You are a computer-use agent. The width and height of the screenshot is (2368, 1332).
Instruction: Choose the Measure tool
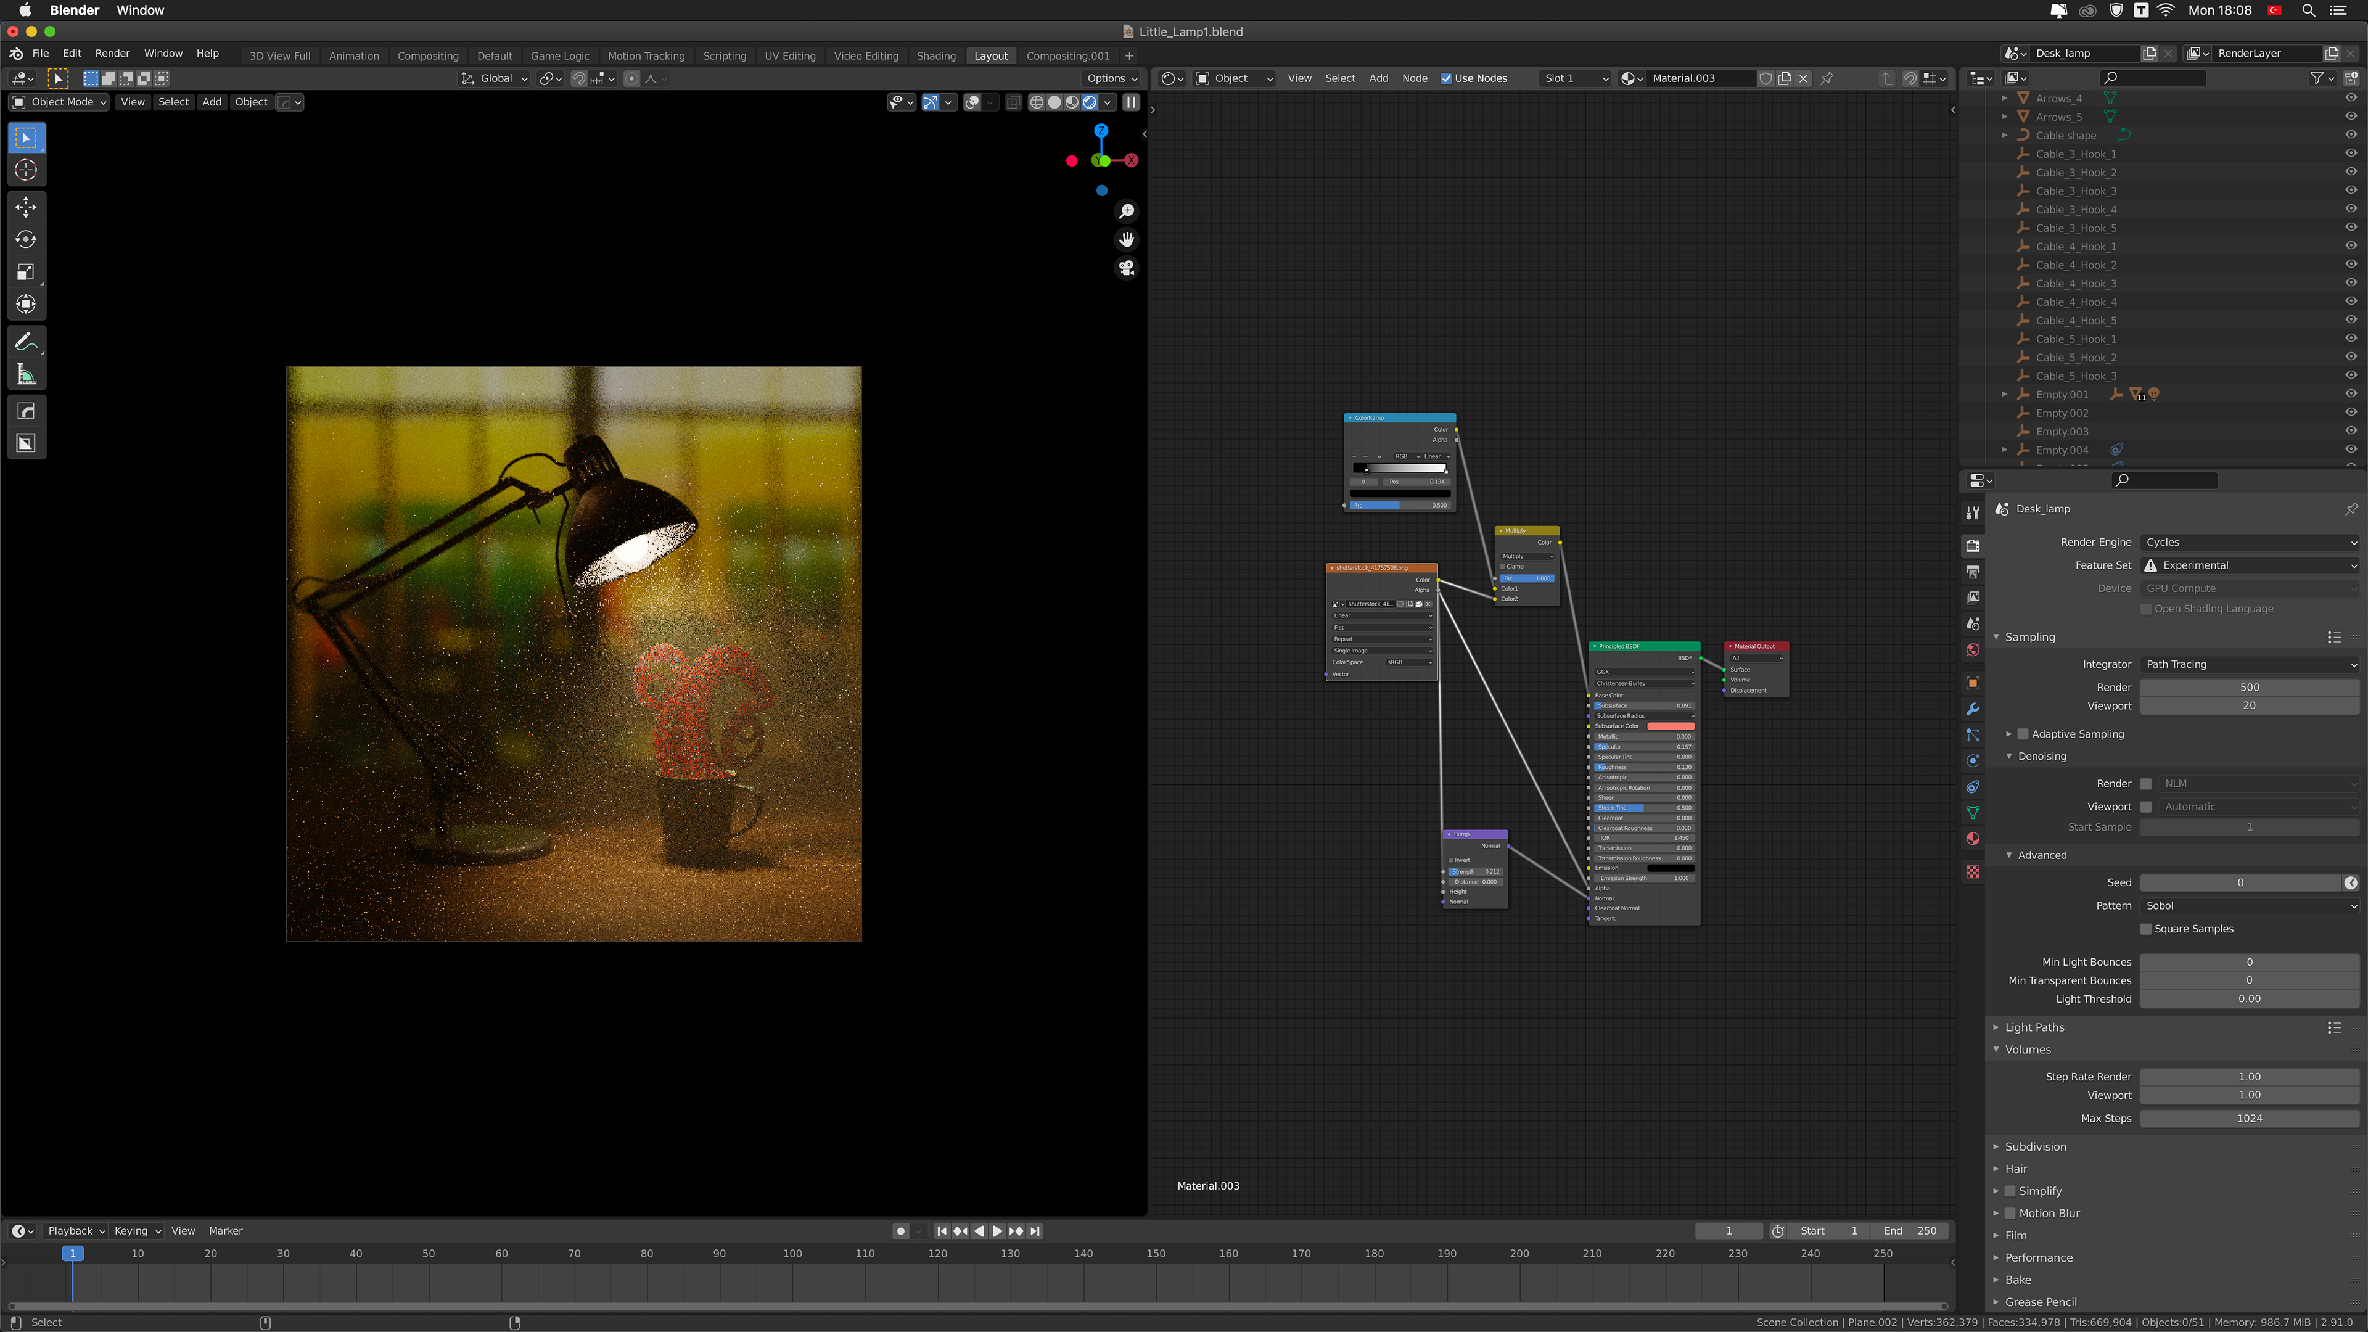coord(26,374)
